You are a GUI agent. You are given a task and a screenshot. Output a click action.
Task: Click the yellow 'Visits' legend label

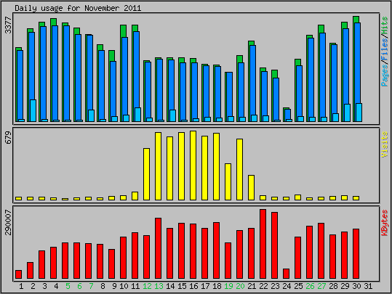pos(385,144)
